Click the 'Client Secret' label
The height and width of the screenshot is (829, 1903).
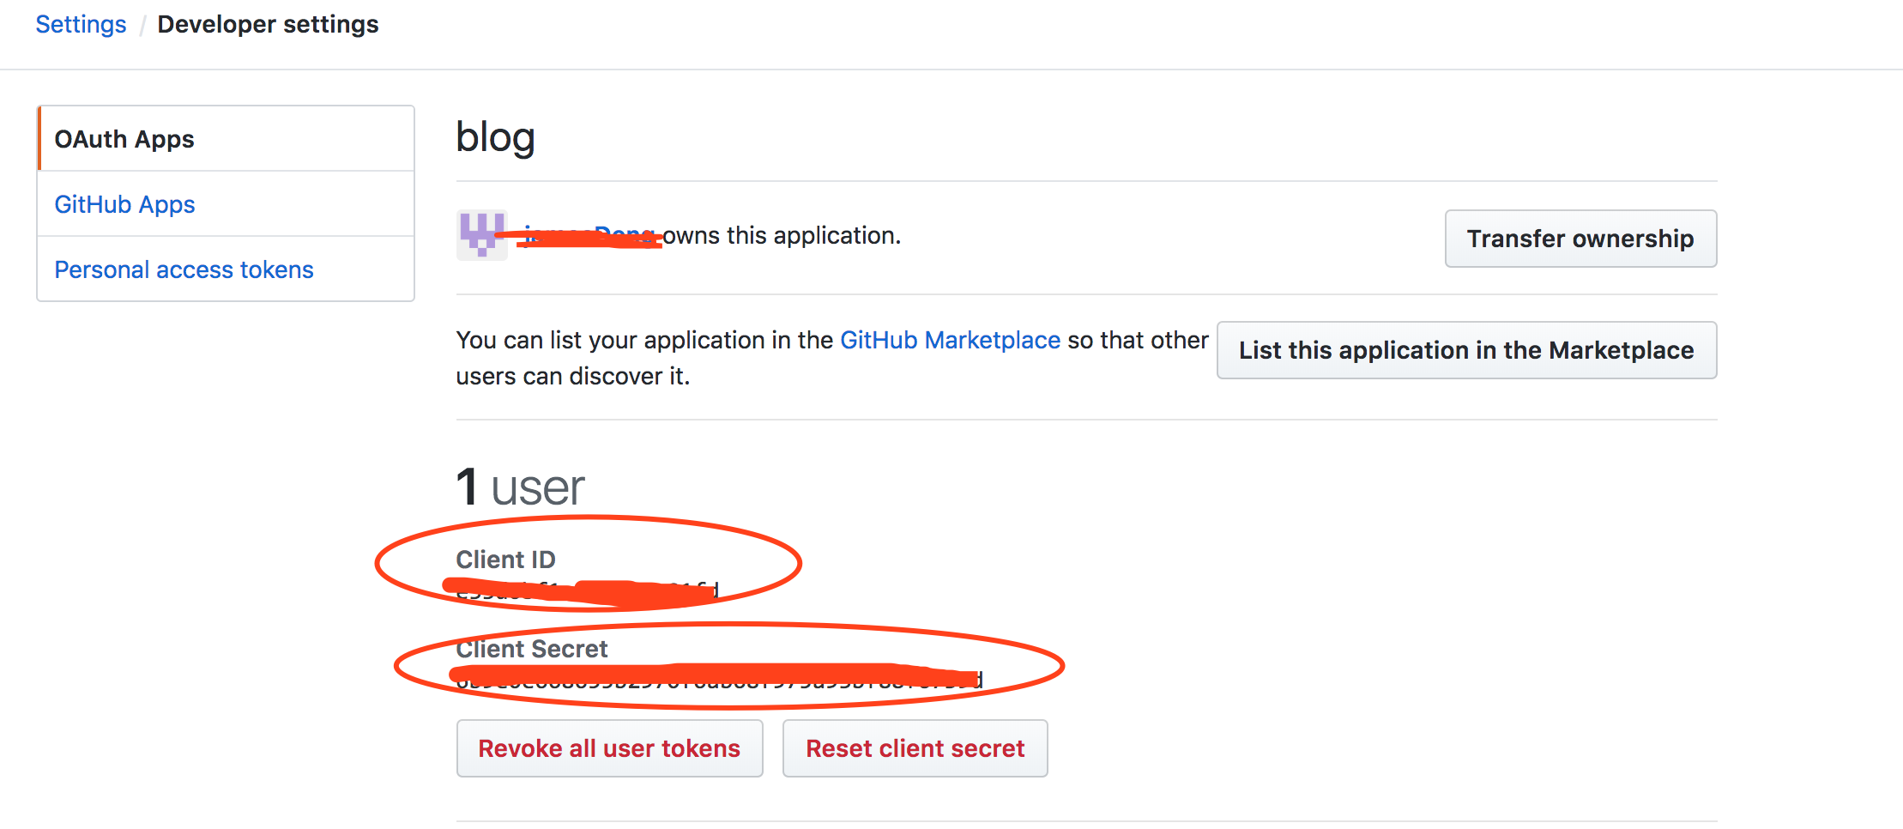(x=531, y=649)
